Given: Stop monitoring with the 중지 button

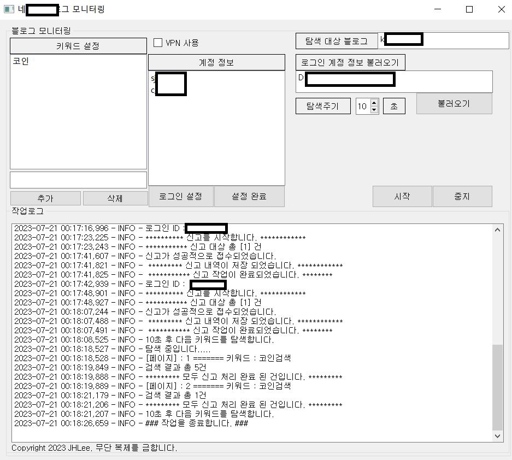Looking at the screenshot, I should pyautogui.click(x=462, y=196).
